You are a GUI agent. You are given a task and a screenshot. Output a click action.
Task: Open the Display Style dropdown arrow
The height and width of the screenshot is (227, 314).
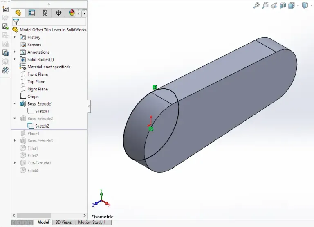click(311, 5)
